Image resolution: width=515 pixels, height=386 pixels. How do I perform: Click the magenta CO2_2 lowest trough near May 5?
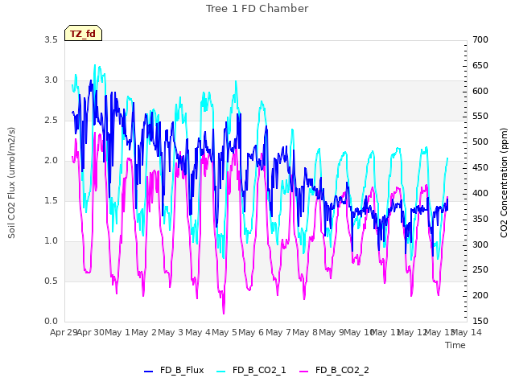click(224, 314)
